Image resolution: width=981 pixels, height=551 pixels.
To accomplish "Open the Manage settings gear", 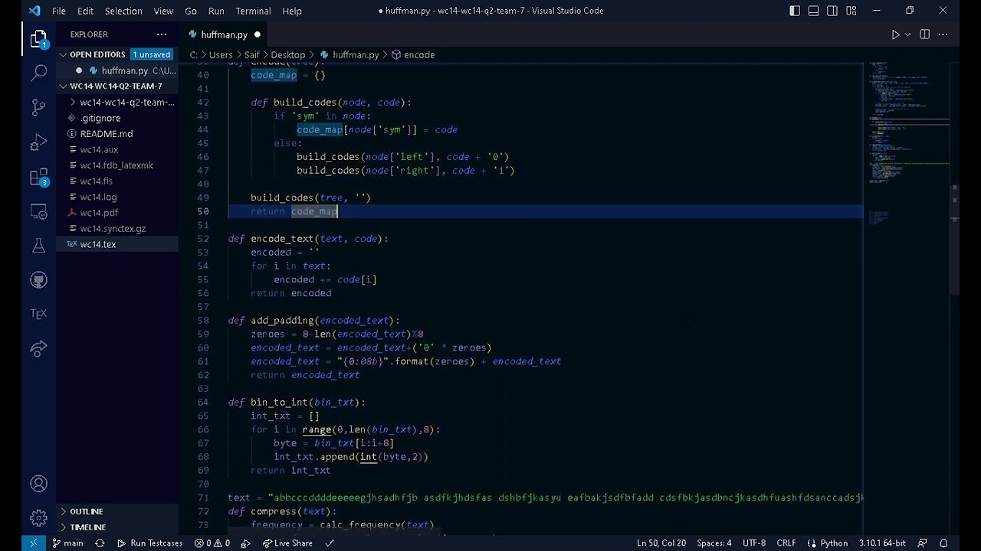I will click(x=38, y=518).
